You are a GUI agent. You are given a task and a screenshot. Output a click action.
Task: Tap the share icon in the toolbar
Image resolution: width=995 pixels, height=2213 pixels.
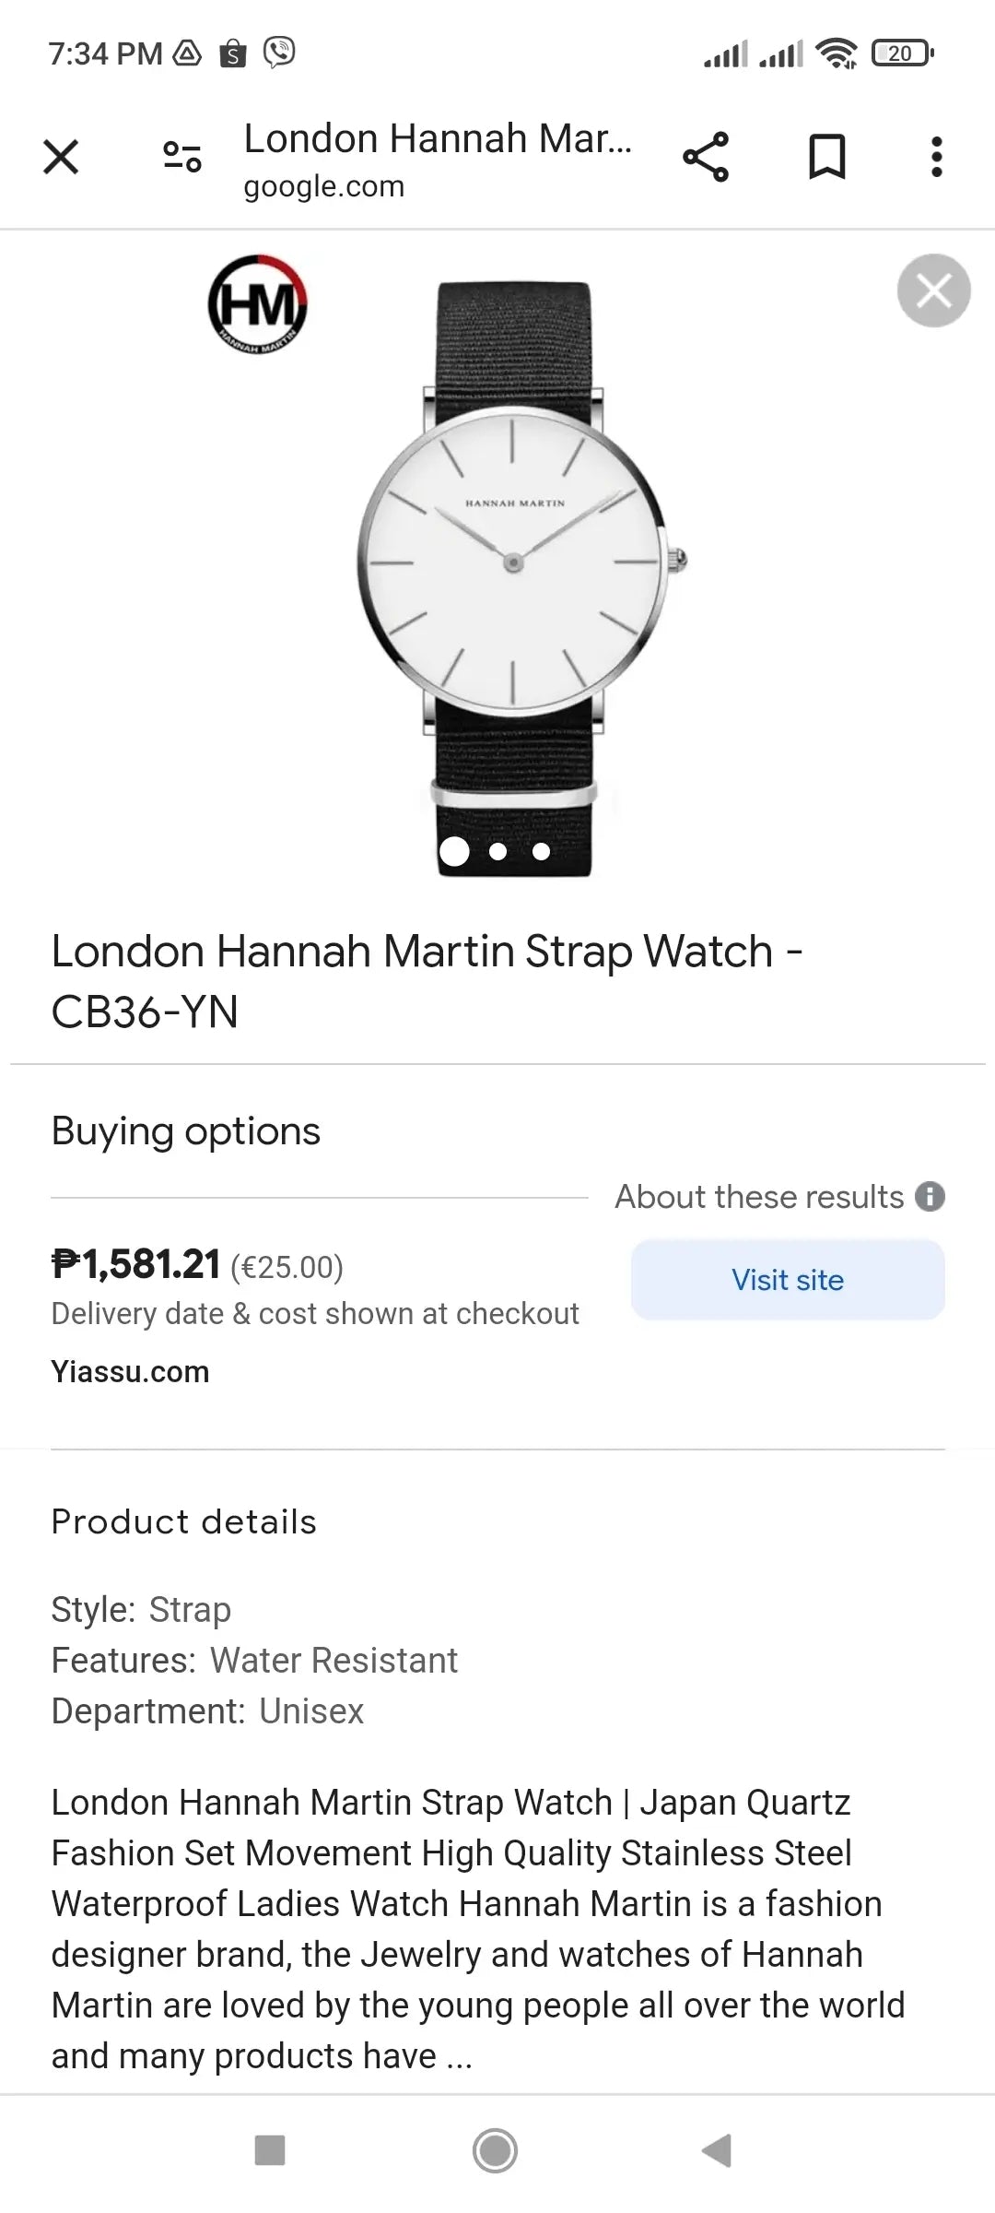coord(706,157)
